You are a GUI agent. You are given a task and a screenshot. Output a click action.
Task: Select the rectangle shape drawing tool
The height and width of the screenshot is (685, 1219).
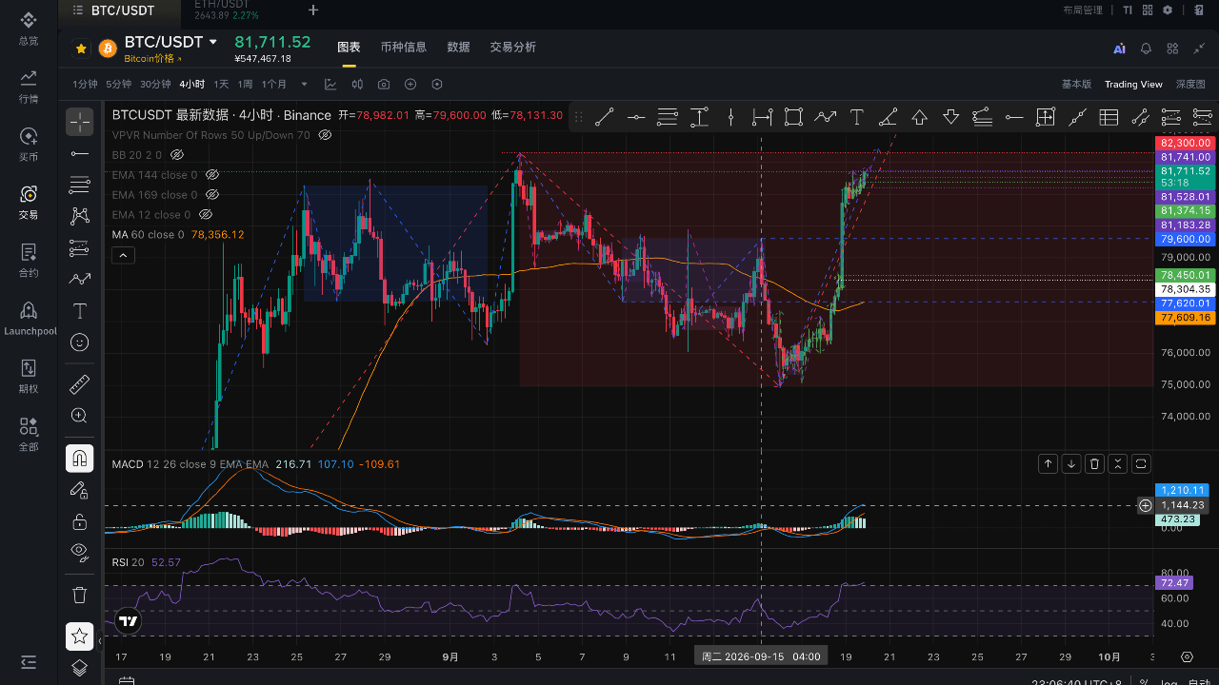coord(793,117)
